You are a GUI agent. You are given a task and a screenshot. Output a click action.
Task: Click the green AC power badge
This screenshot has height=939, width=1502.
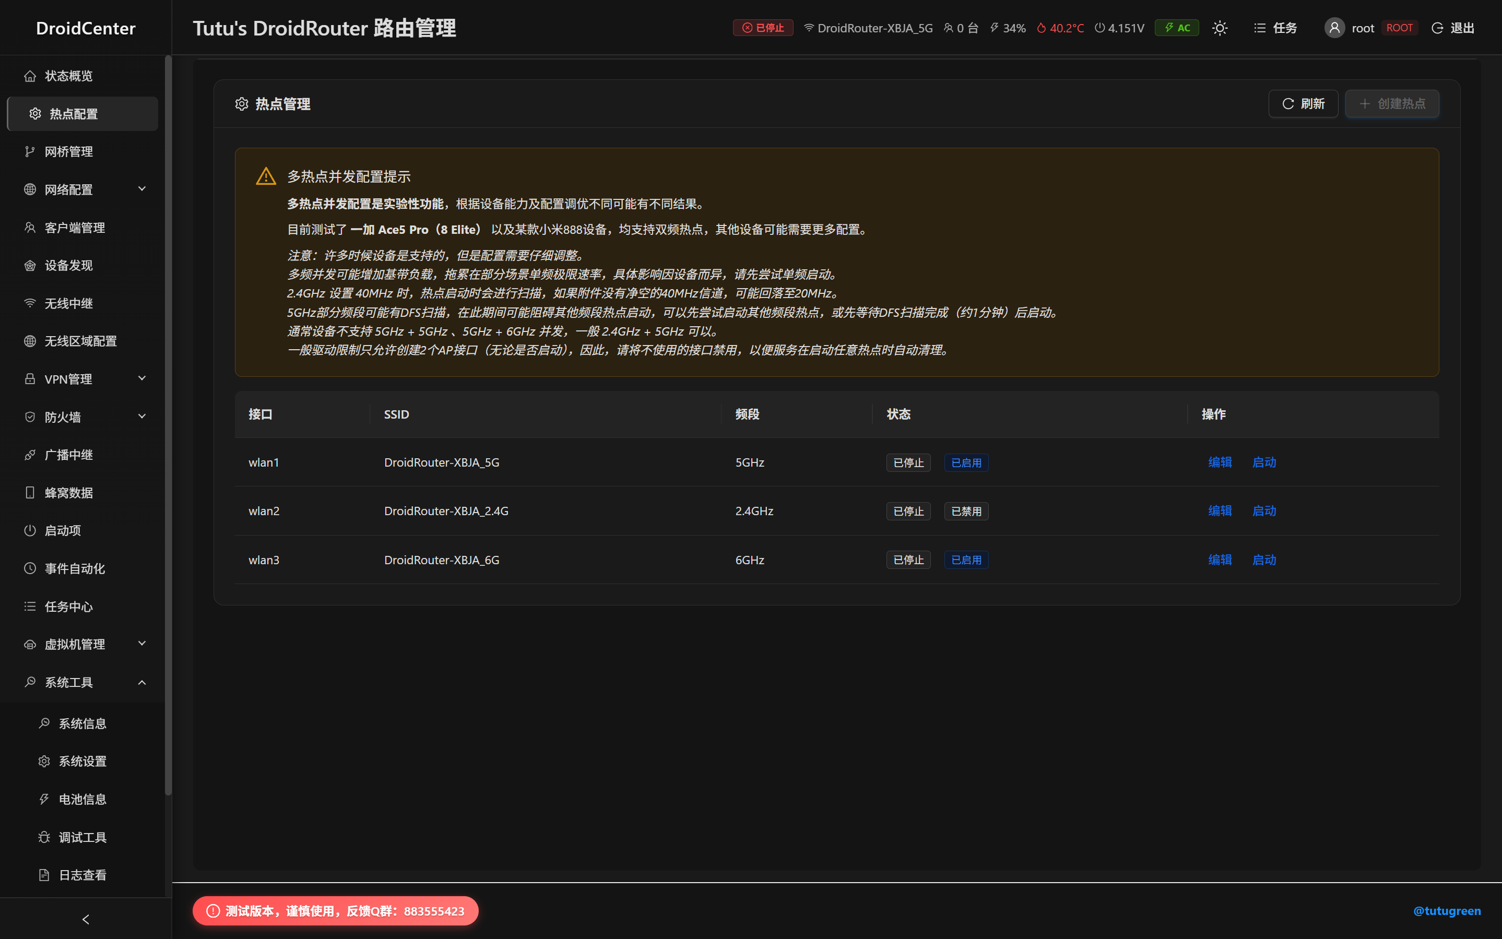coord(1177,28)
